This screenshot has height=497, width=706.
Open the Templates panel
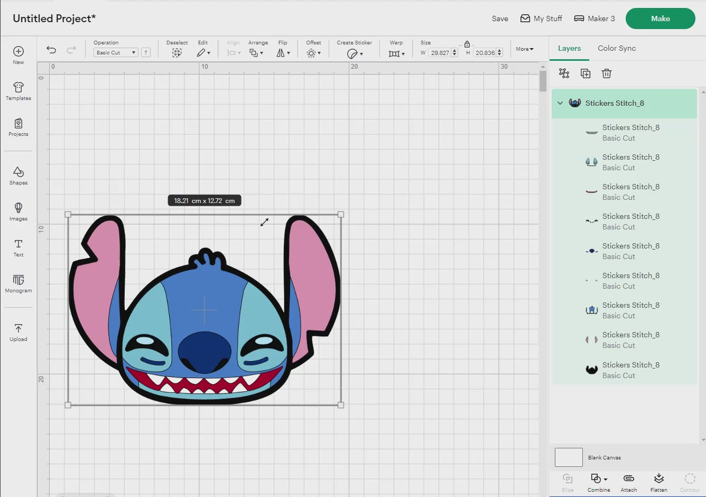(x=18, y=91)
